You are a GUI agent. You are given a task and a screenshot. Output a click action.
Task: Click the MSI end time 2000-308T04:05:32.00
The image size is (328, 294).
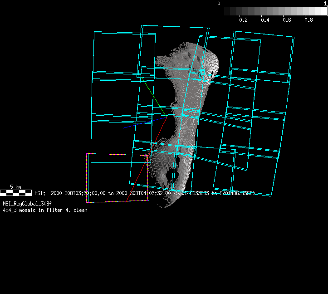pyautogui.click(x=144, y=193)
